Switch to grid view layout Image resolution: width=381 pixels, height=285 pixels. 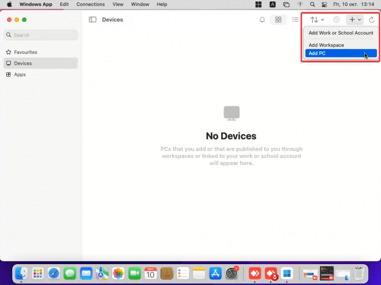[x=278, y=20]
